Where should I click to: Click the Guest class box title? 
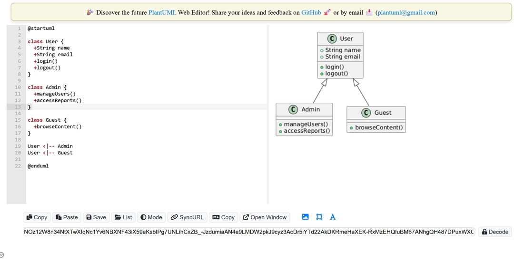pyautogui.click(x=383, y=113)
